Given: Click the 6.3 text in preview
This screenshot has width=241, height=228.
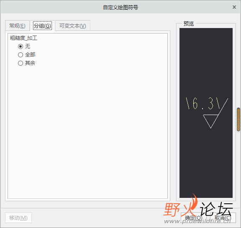Looking at the screenshot, I should click(x=203, y=104).
